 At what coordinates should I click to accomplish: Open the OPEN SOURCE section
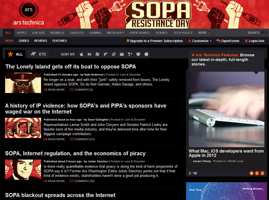[140, 32]
